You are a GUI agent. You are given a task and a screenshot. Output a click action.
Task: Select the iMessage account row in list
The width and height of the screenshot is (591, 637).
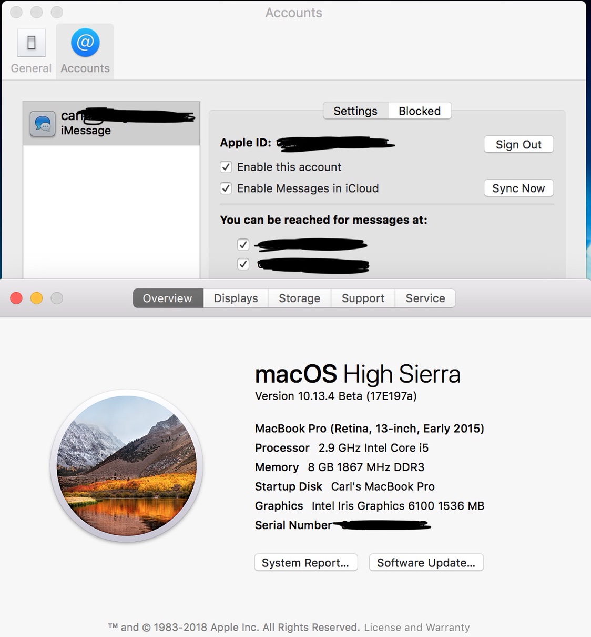point(111,123)
